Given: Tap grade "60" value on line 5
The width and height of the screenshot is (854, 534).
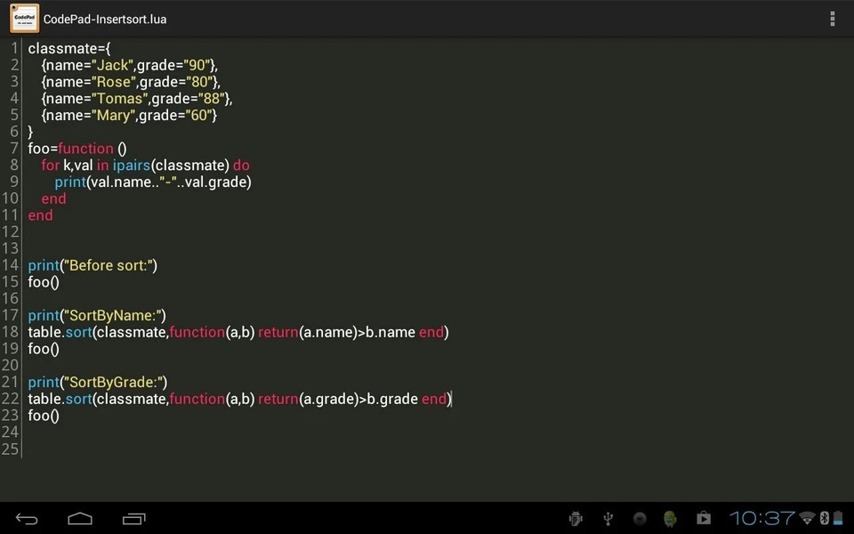Looking at the screenshot, I should (x=199, y=116).
